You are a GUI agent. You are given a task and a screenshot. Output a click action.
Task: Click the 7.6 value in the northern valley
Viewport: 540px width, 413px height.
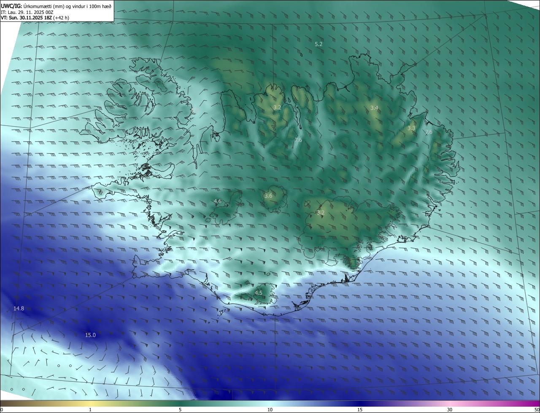(x=298, y=140)
